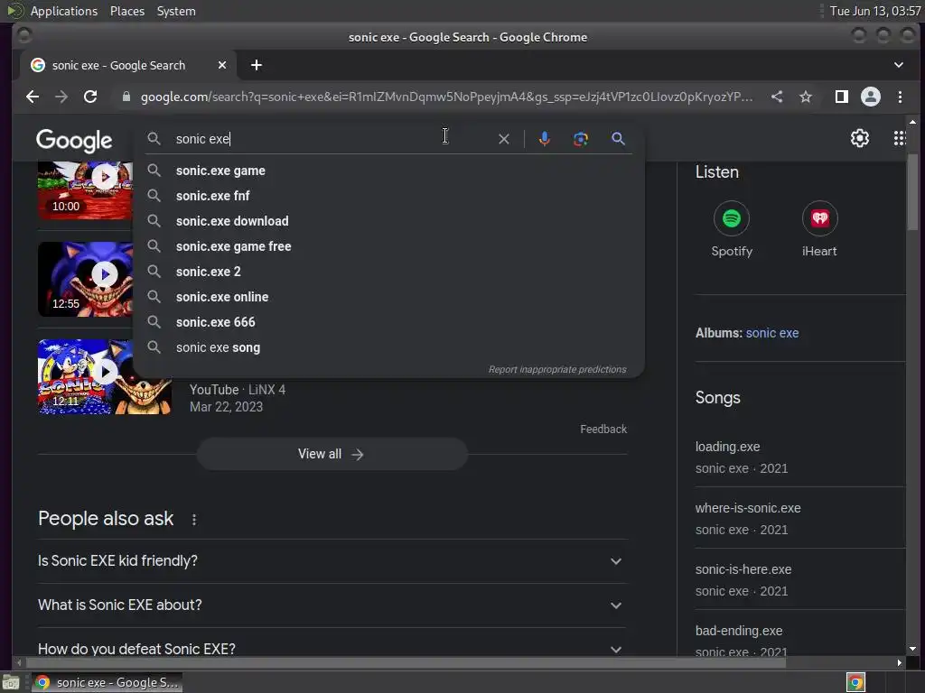Open Google Lens image search

(x=581, y=138)
